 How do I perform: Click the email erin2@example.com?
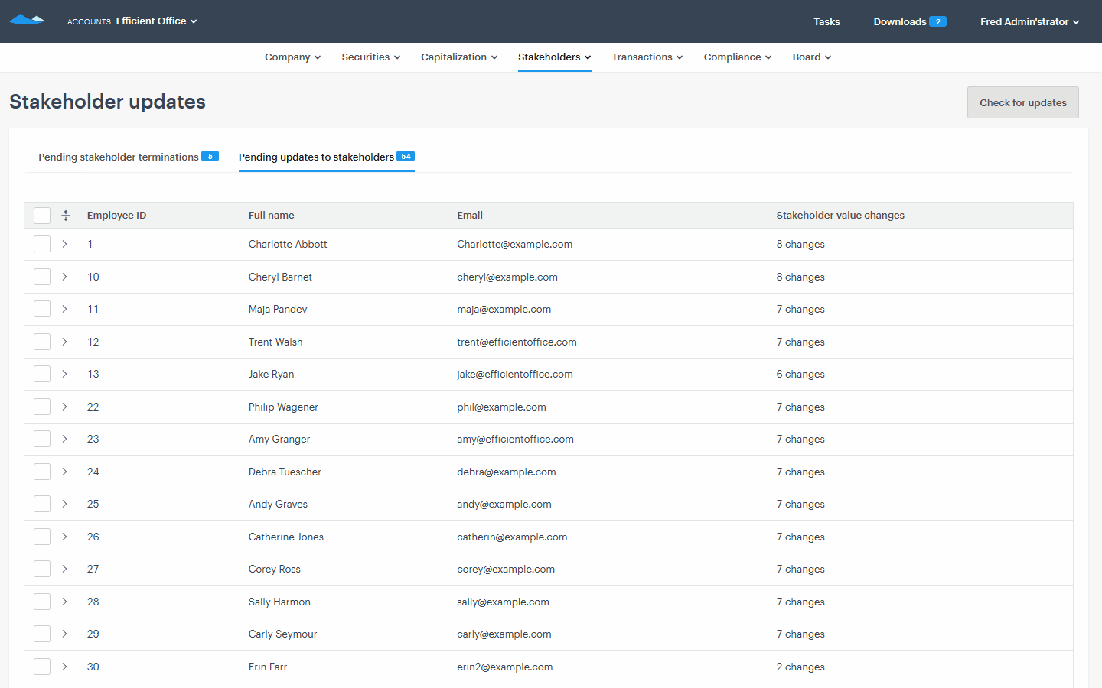pos(505,667)
